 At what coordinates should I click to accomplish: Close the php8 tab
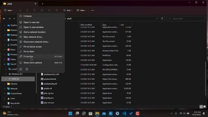[x=35, y=4]
